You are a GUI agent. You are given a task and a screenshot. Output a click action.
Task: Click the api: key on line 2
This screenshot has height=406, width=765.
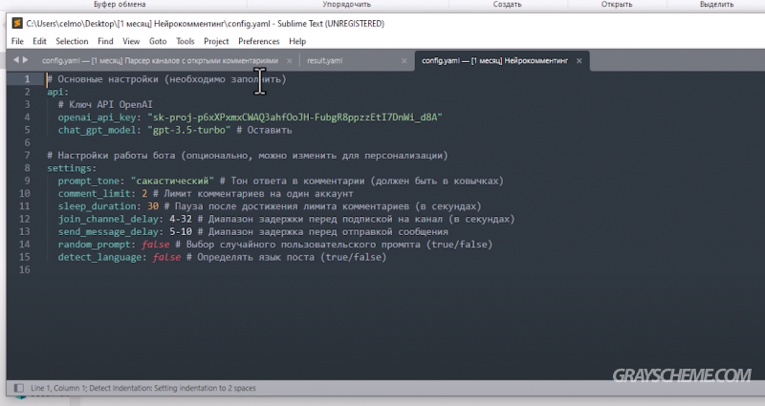click(58, 92)
